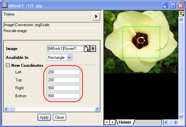This screenshot has width=186, height=127.
Task: Click the Image\Conversion: imgScale text box
Action: tap(52, 25)
